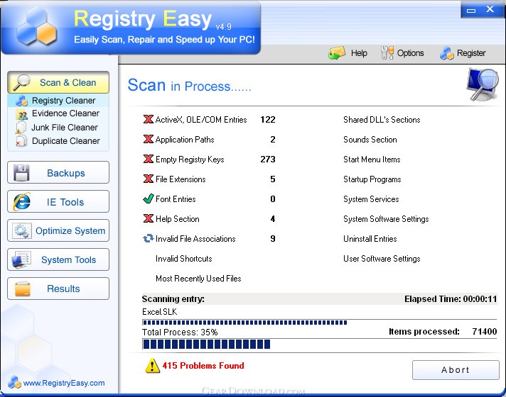Click the 'Most Recently Used Files' label

point(198,279)
